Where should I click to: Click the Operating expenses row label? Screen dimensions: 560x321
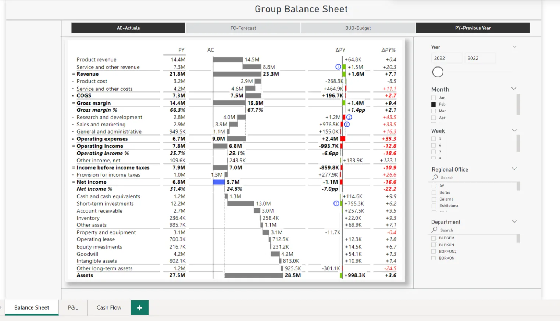pos(102,139)
